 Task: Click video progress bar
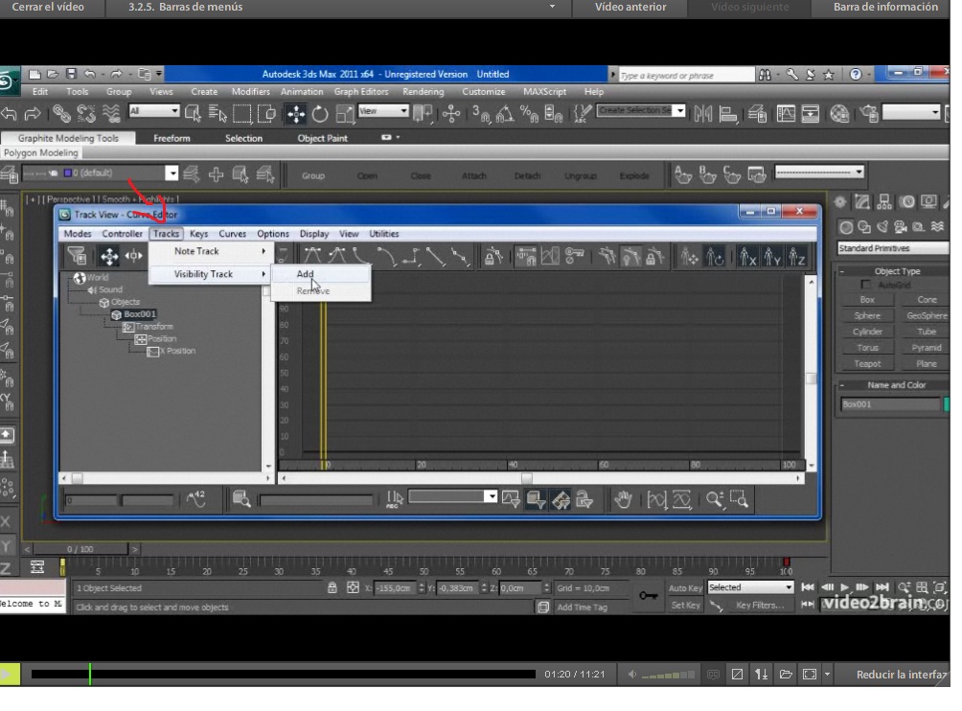tap(284, 675)
